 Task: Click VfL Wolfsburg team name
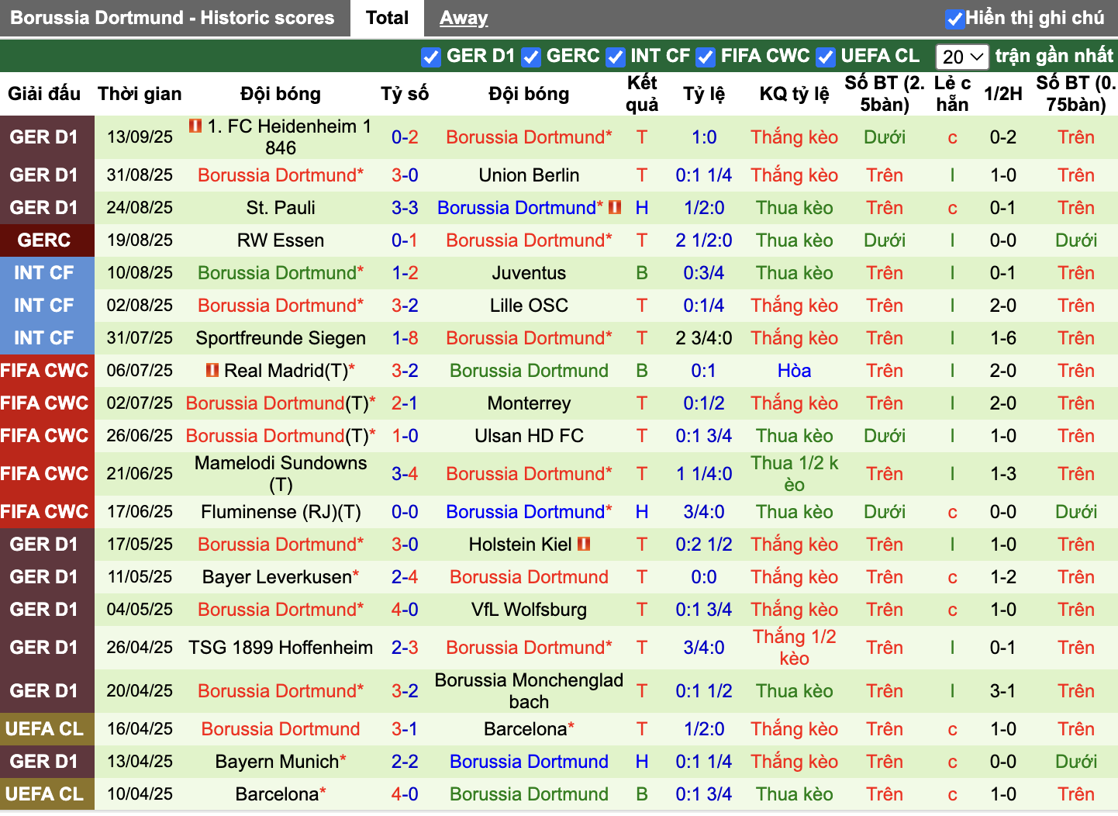click(x=529, y=610)
